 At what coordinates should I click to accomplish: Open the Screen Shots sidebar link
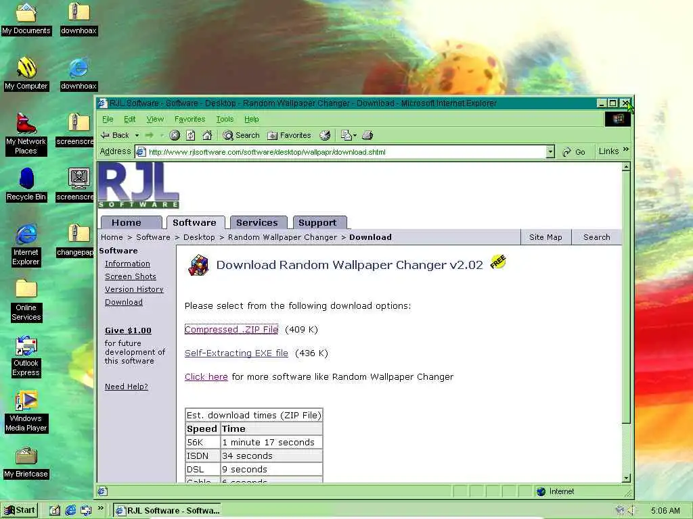pos(131,276)
